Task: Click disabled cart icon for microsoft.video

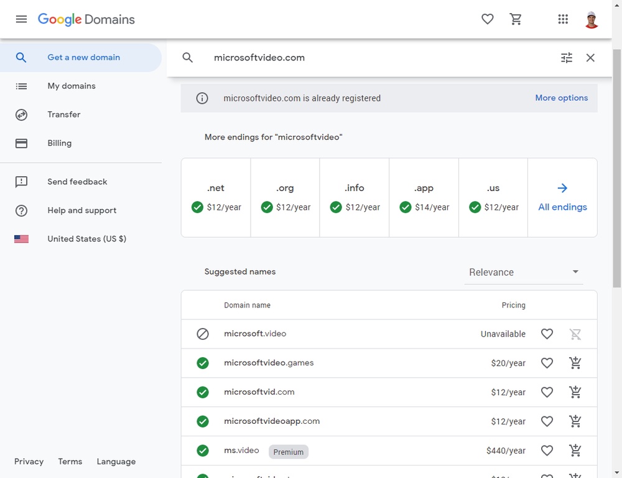Action: [x=575, y=334]
